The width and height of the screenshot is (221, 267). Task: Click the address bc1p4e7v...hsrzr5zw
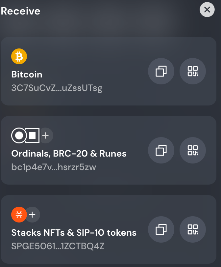[x=54, y=167]
